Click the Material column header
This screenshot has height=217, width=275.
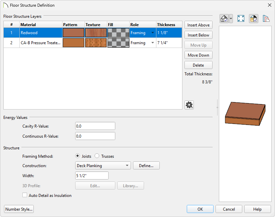(41, 24)
